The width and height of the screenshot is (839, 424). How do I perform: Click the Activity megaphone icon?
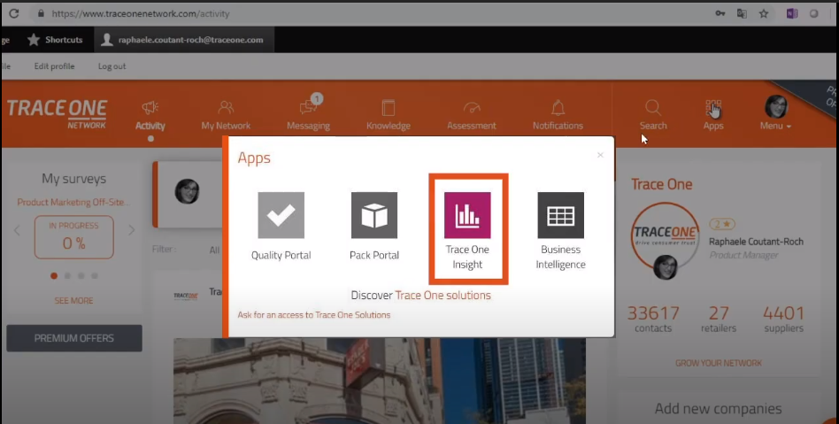click(150, 108)
